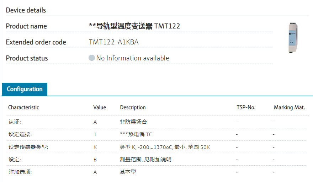The width and height of the screenshot is (313, 182).
Task: Click the grey product status indicator dot
Action: [x=92, y=58]
